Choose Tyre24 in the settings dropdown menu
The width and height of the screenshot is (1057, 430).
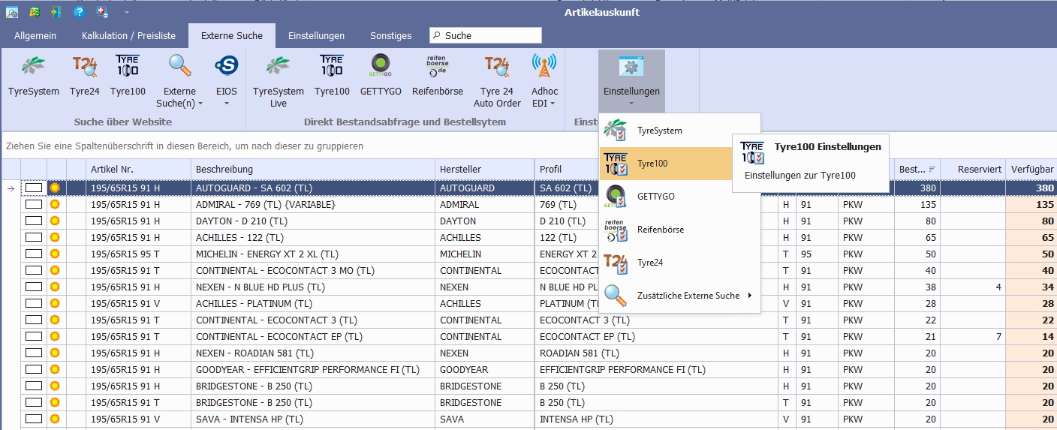680,263
